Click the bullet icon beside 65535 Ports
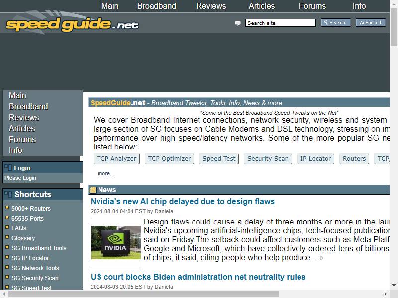The height and width of the screenshot is (298, 398). click(7, 218)
